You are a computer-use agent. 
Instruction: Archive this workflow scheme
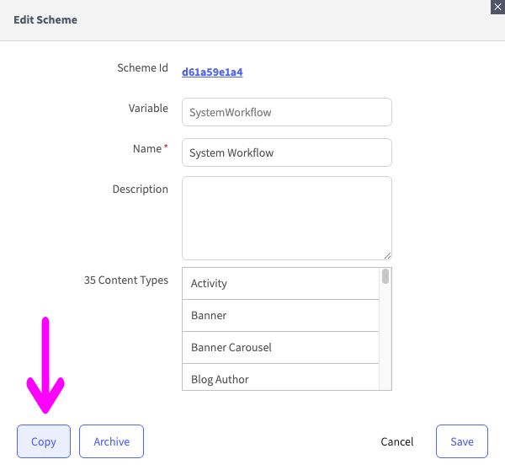pos(111,441)
